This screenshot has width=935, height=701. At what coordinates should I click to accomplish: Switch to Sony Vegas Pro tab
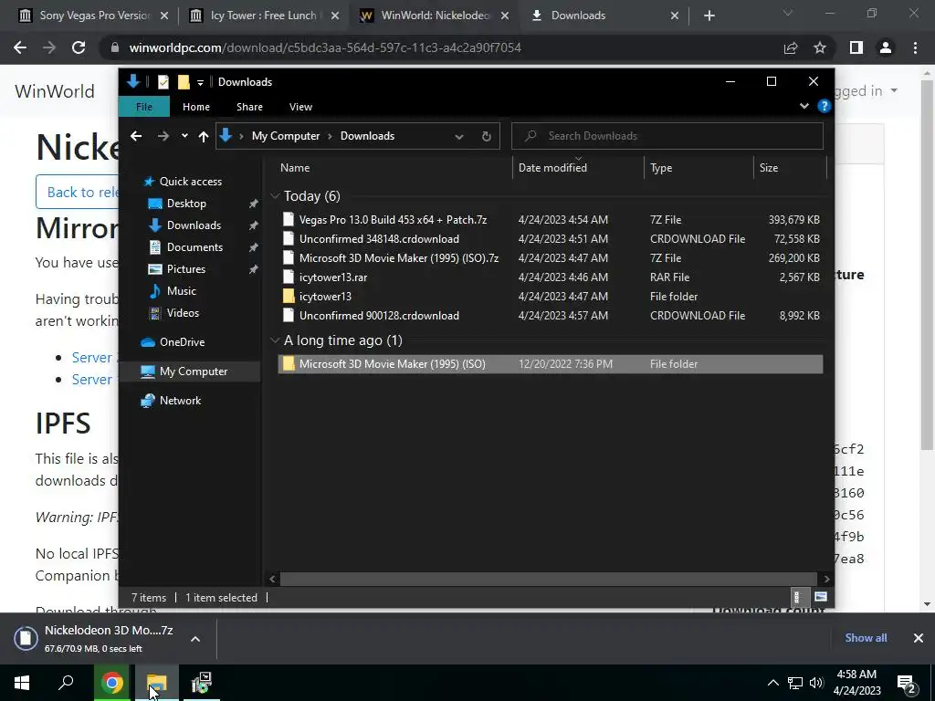coord(94,16)
